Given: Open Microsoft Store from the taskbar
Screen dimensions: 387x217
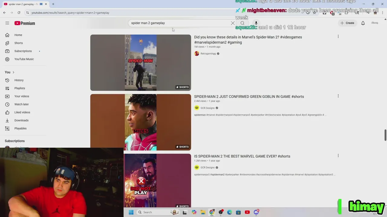Looking at the screenshot, I should pyautogui.click(x=238, y=212).
